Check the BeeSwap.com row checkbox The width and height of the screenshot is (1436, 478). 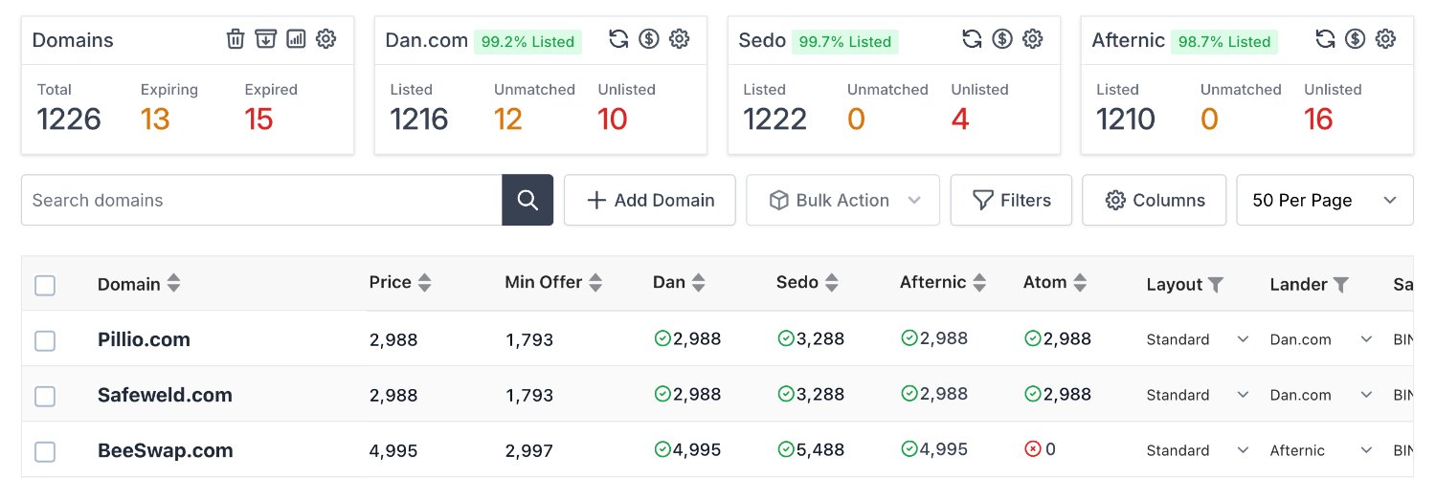[x=45, y=451]
